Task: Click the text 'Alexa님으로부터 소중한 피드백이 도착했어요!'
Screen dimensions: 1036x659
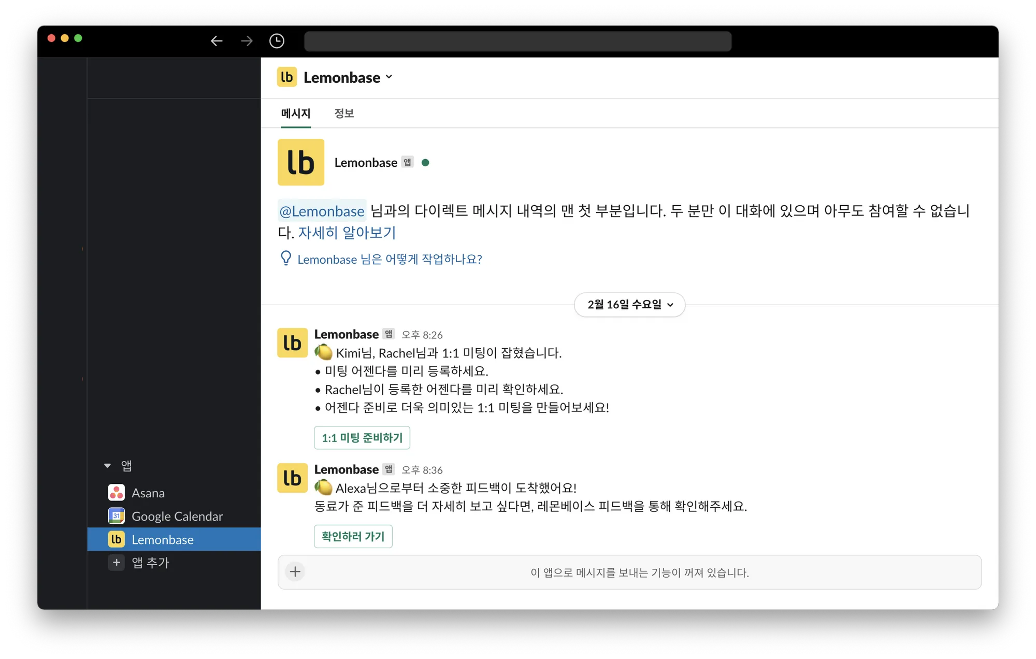Action: [x=456, y=488]
